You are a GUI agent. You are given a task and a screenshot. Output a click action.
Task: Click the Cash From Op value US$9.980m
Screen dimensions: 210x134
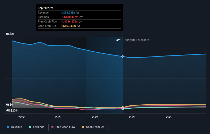coord(69,26)
